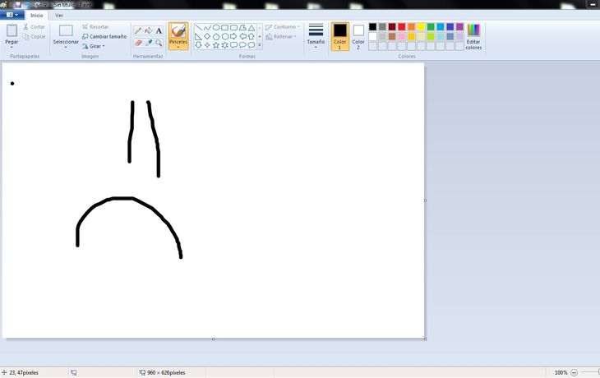This screenshot has height=378, width=600.
Task: Click the 960 × 626pixeles size readout
Action: click(x=166, y=372)
